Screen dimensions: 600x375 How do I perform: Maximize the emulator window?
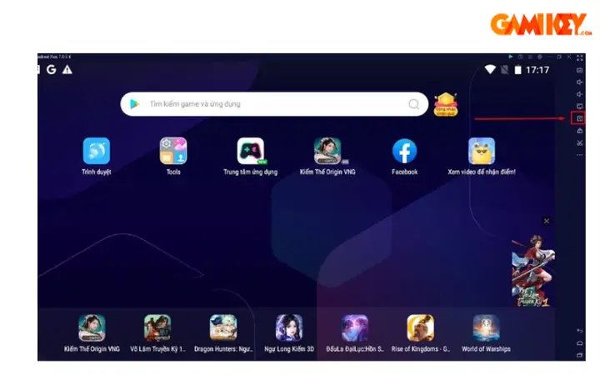[x=559, y=57]
